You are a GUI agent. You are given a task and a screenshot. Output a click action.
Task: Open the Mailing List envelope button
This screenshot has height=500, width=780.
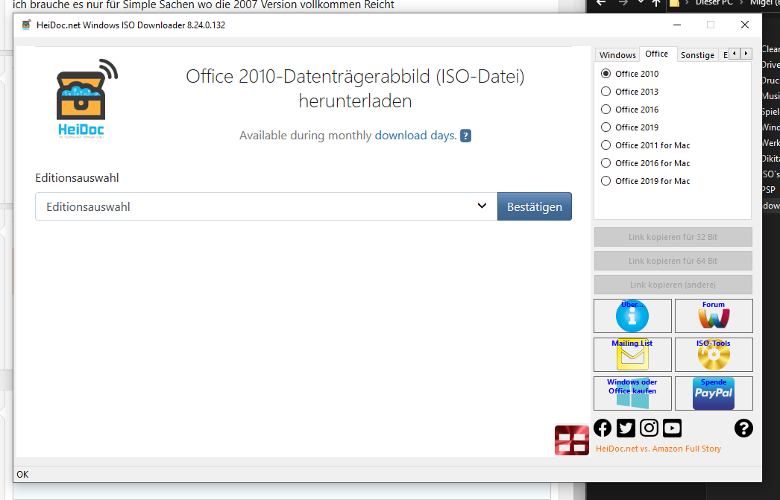pyautogui.click(x=632, y=355)
